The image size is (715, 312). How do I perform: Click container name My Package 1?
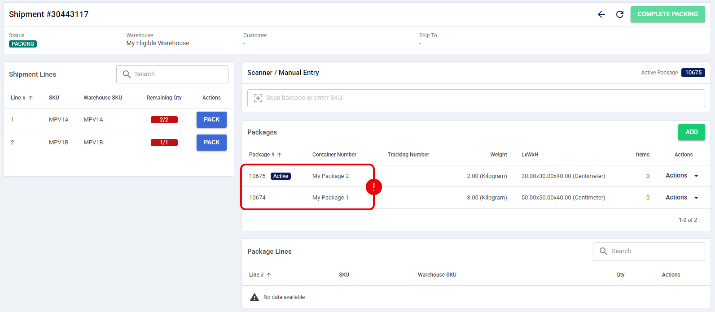pyautogui.click(x=330, y=198)
